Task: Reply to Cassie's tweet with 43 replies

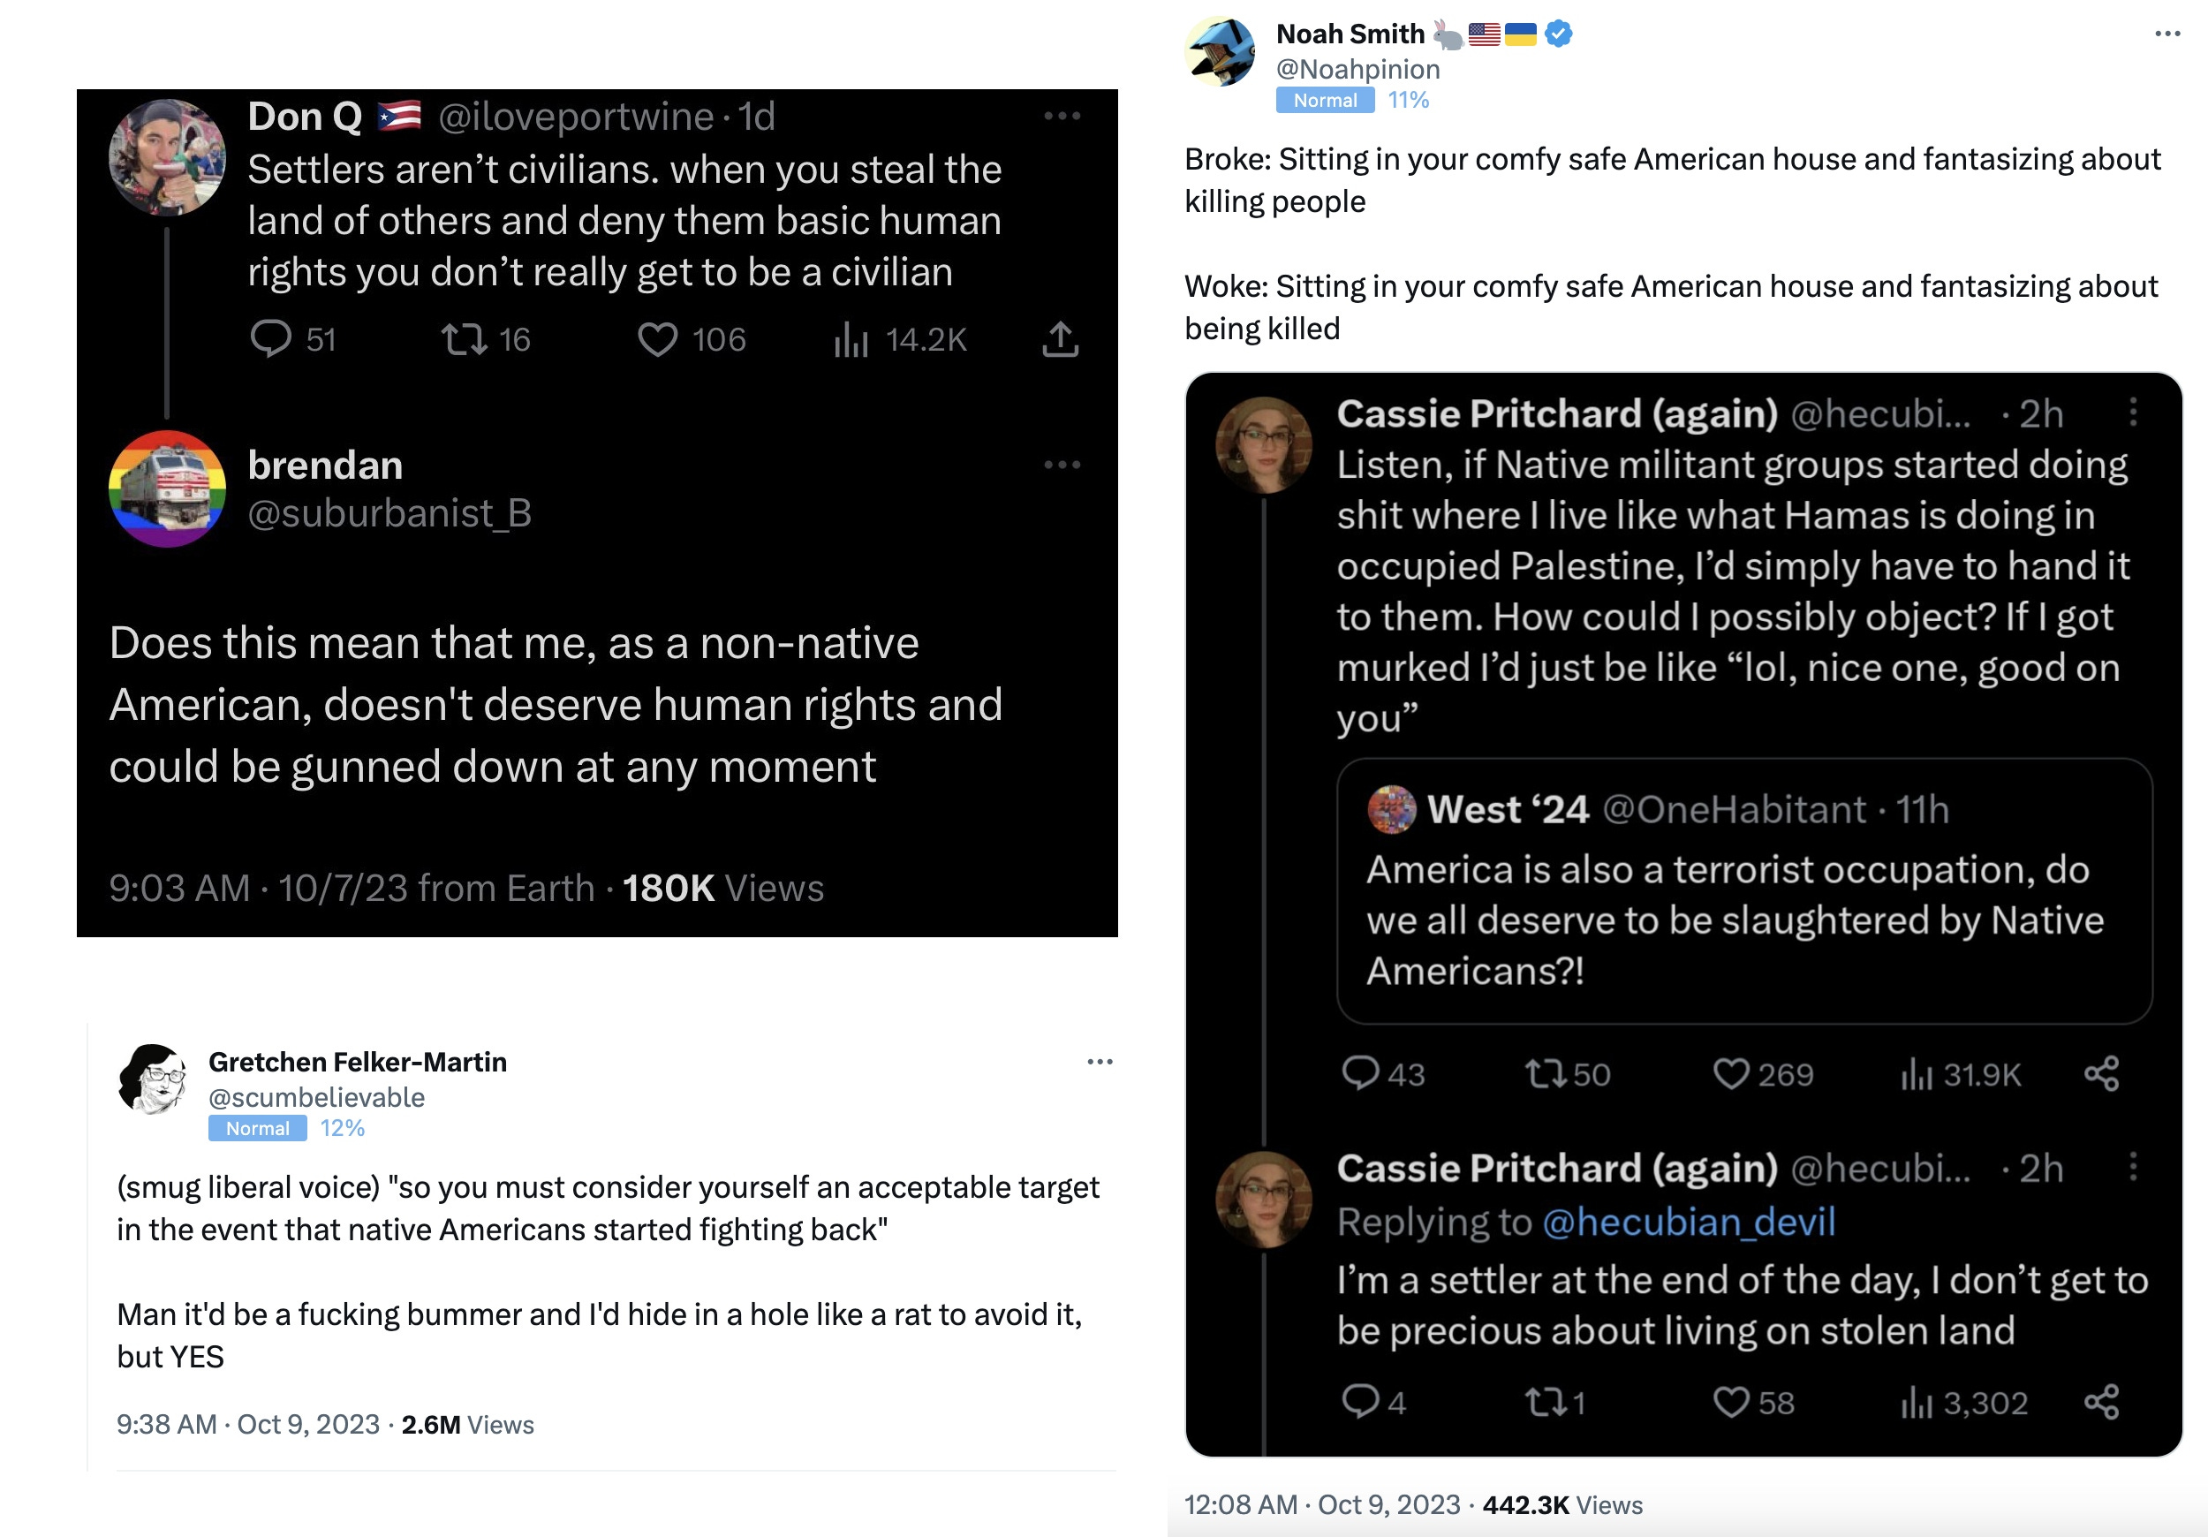Action: click(x=1360, y=1073)
